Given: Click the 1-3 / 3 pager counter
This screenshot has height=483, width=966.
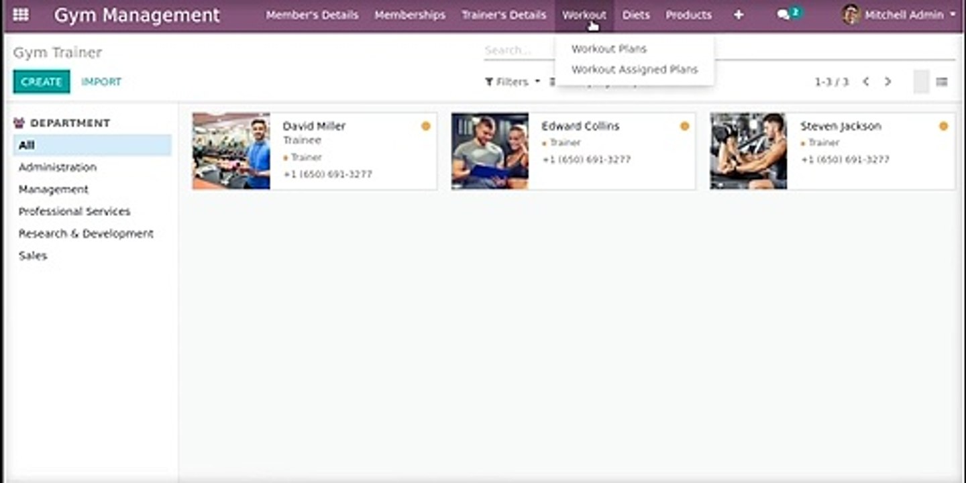Looking at the screenshot, I should (832, 82).
